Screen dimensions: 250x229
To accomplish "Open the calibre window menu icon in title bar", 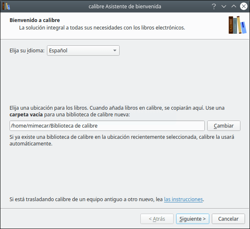I will (6, 6).
